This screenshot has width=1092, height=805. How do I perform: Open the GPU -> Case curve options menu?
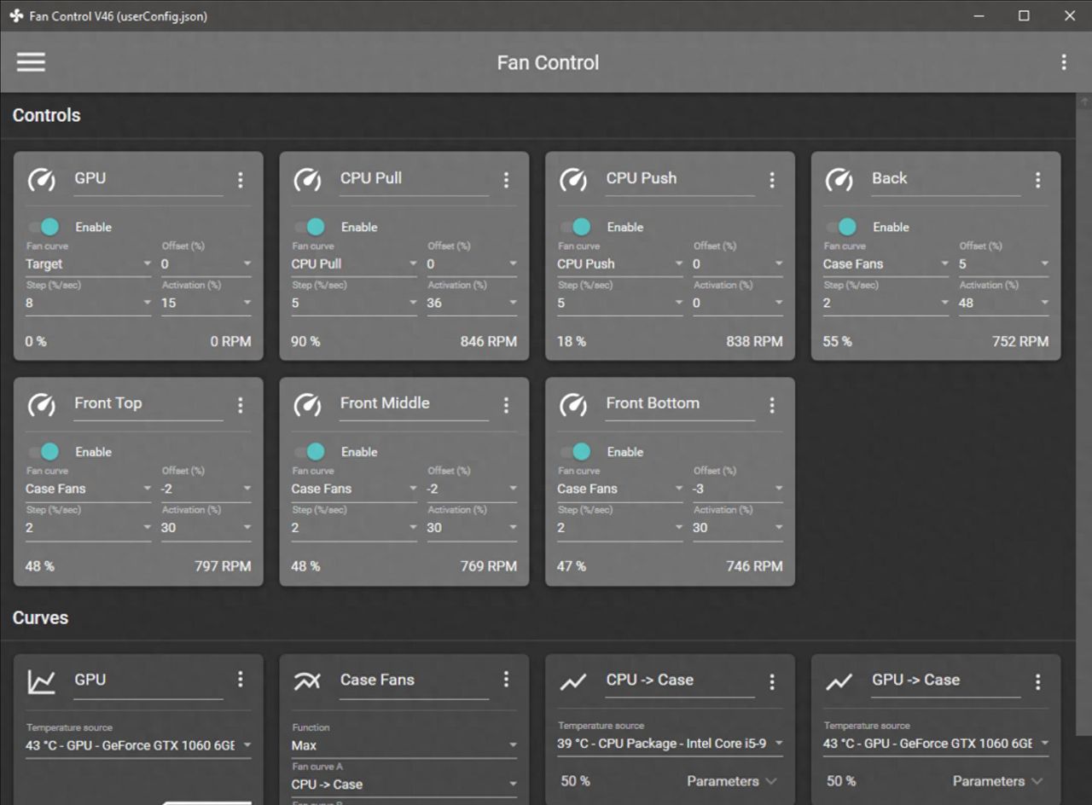pos(1037,681)
